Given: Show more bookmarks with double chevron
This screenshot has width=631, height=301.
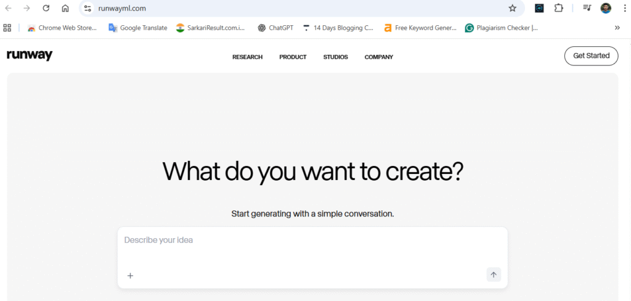Looking at the screenshot, I should pyautogui.click(x=617, y=28).
